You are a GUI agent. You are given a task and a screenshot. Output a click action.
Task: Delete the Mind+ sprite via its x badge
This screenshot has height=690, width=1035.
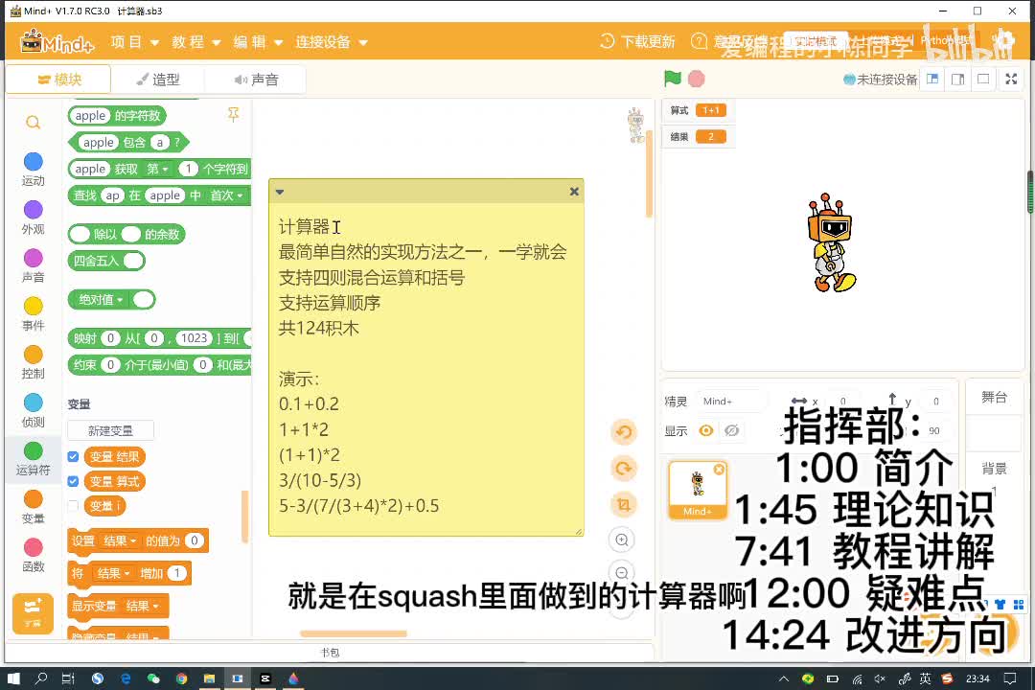[719, 469]
